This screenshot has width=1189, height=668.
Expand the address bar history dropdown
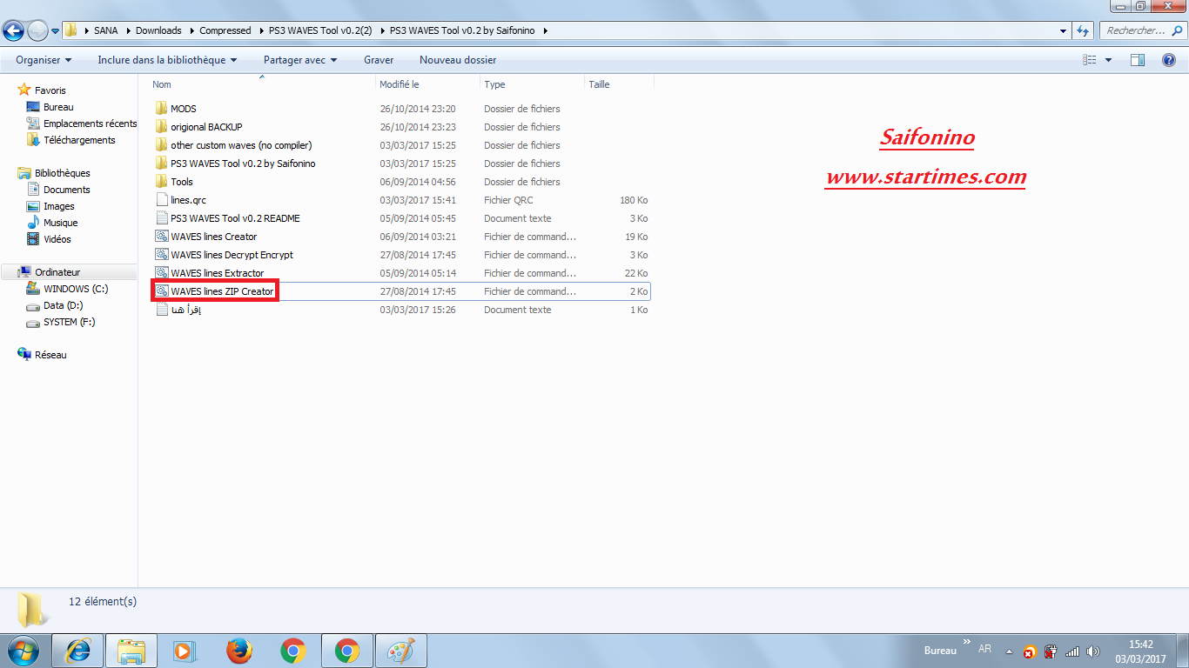click(1064, 30)
